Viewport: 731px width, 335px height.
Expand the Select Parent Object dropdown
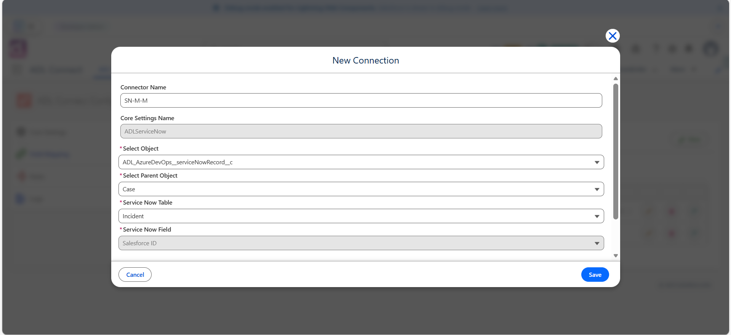coord(361,189)
